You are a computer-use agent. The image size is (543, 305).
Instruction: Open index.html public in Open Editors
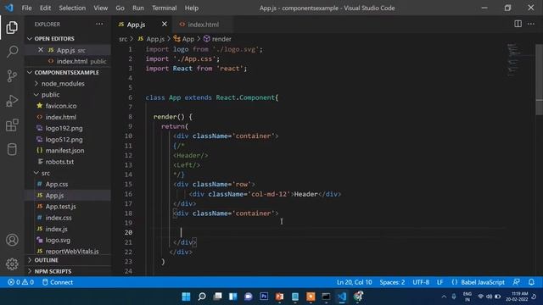(68, 61)
